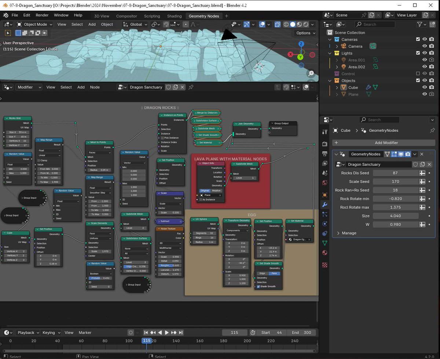This screenshot has width=440, height=359.
Task: Disable rendering of the Plane object
Action: (x=432, y=94)
